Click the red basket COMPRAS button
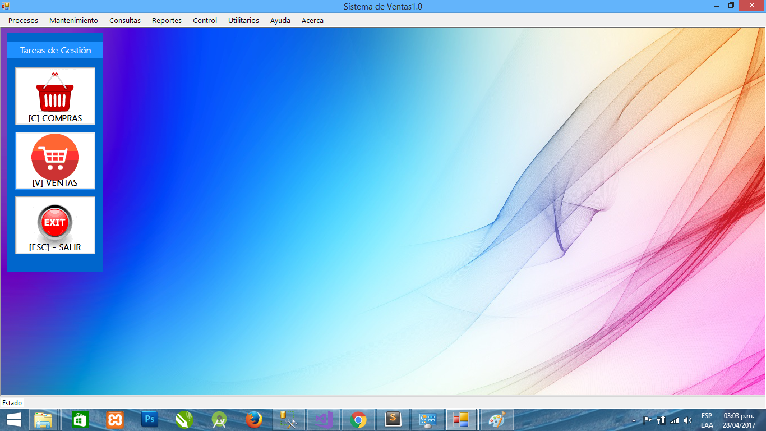 tap(55, 96)
